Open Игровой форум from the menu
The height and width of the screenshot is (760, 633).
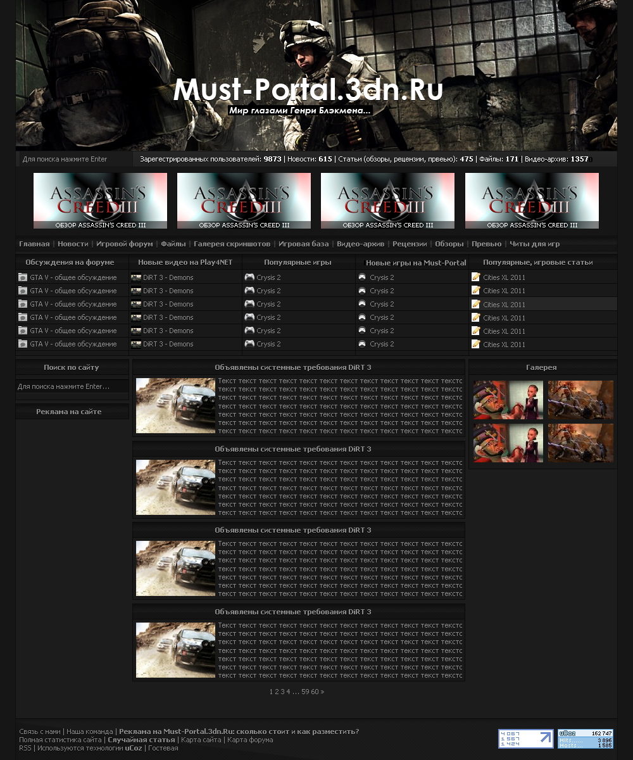point(125,244)
